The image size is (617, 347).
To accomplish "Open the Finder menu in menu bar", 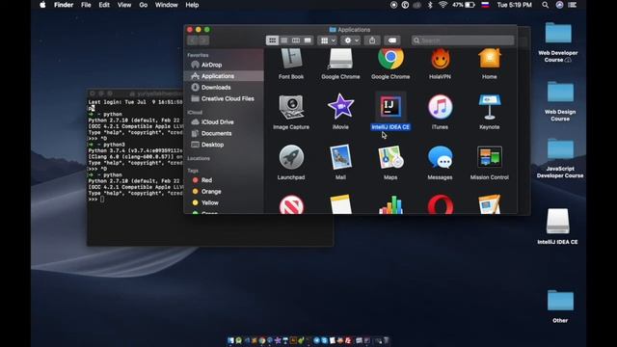I will (x=64, y=5).
